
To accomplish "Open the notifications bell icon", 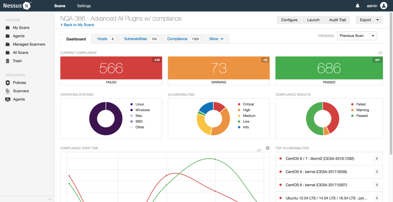I will coord(358,6).
